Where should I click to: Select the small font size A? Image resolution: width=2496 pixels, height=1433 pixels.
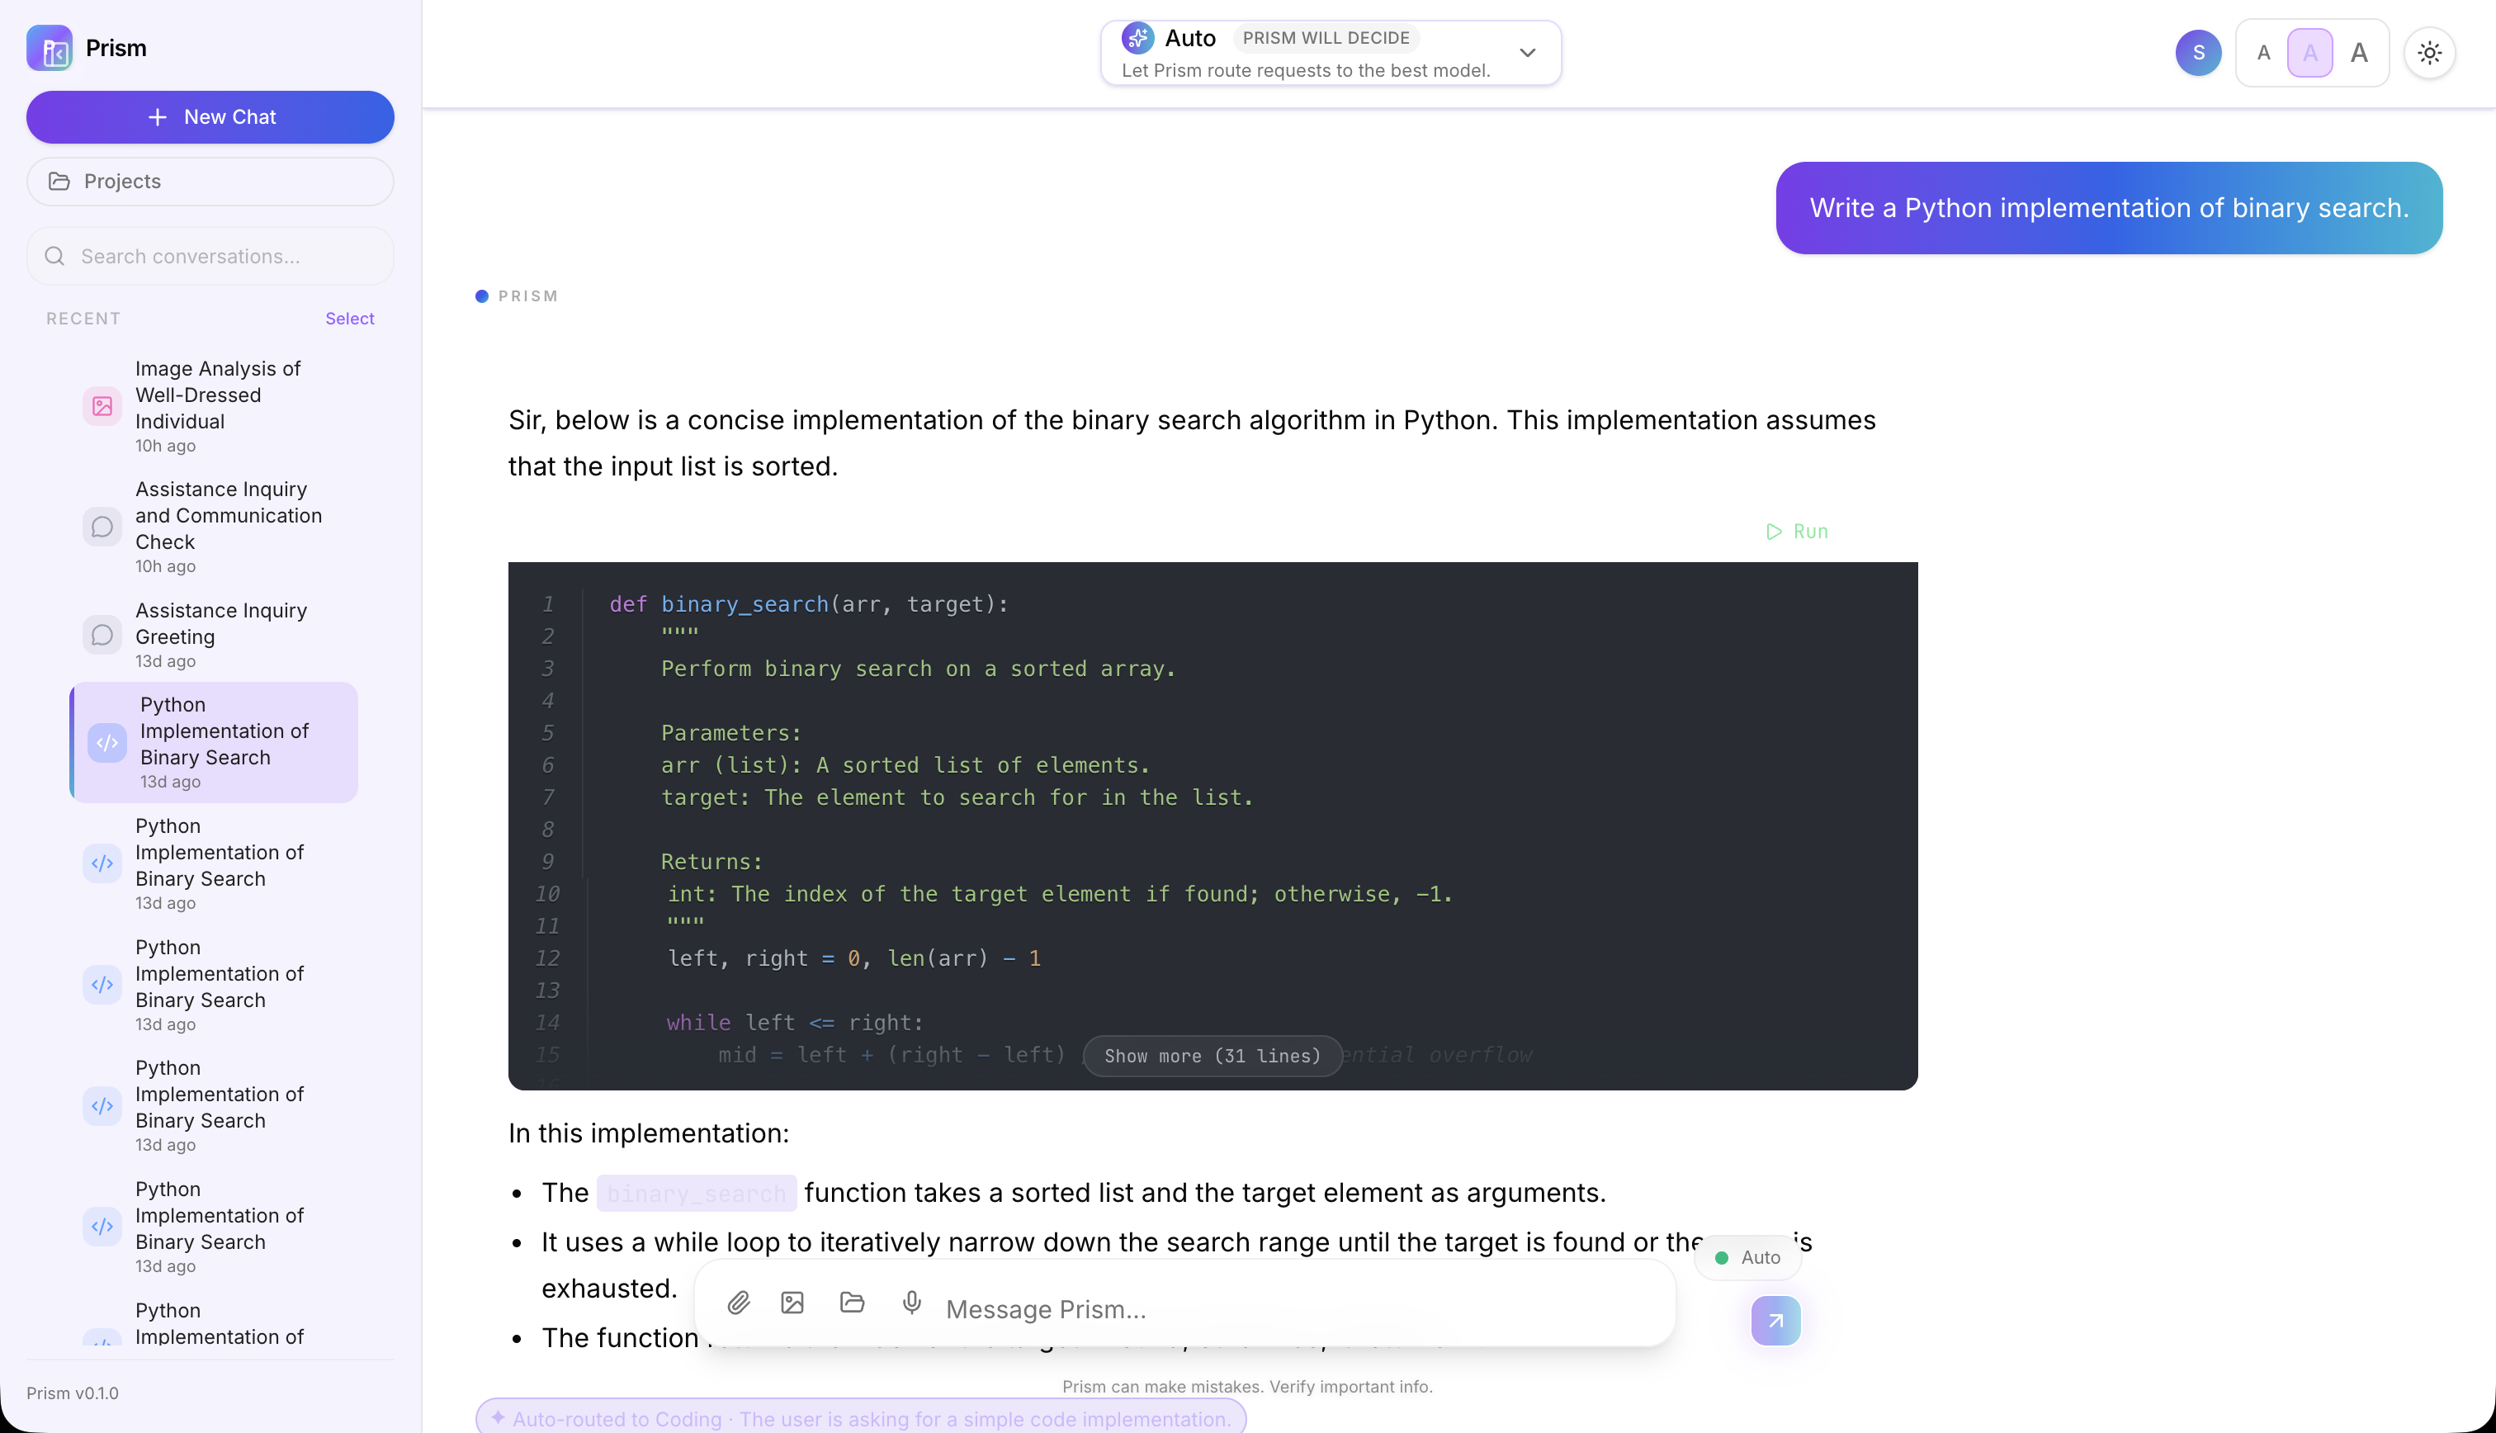tap(2263, 53)
